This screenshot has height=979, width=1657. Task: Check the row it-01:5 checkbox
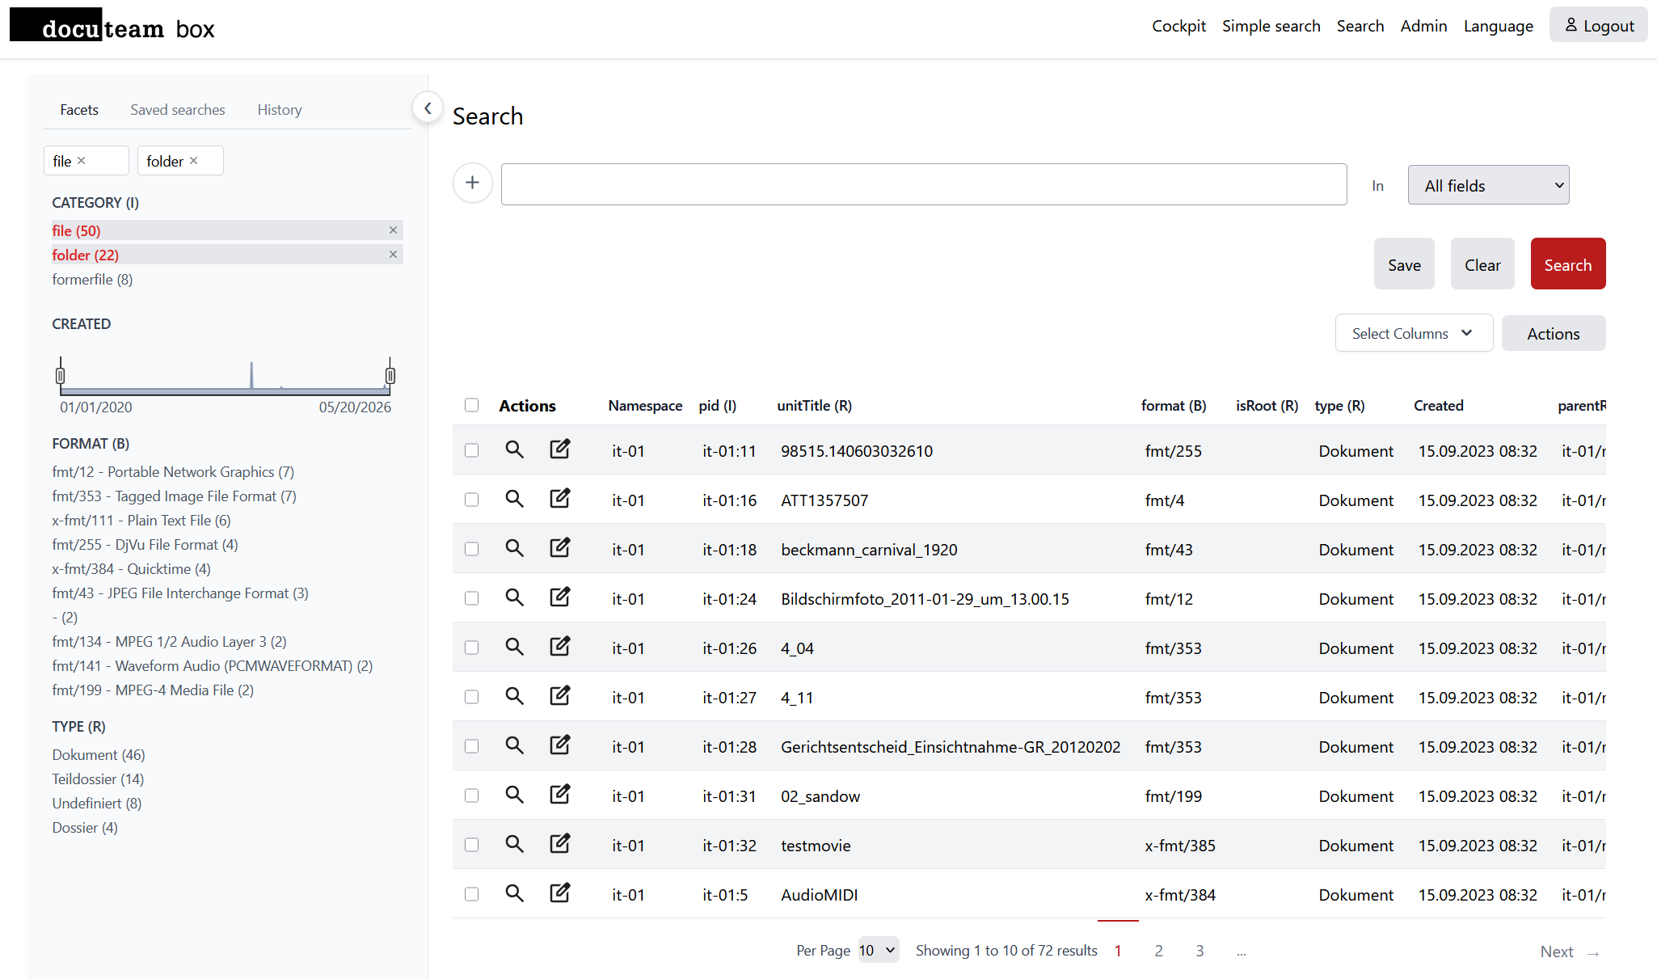click(472, 894)
